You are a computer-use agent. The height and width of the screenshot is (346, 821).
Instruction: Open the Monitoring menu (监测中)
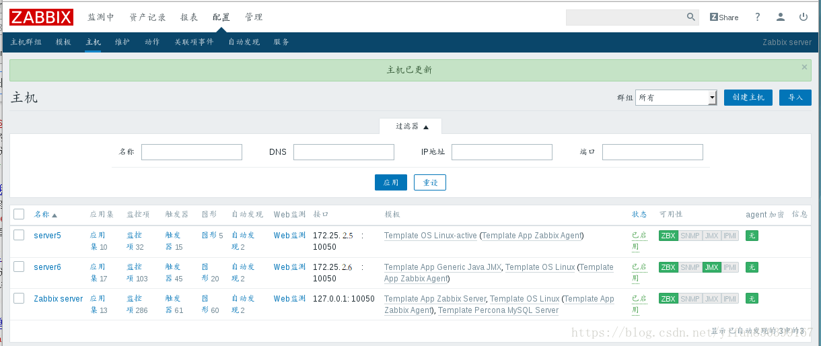coord(101,17)
